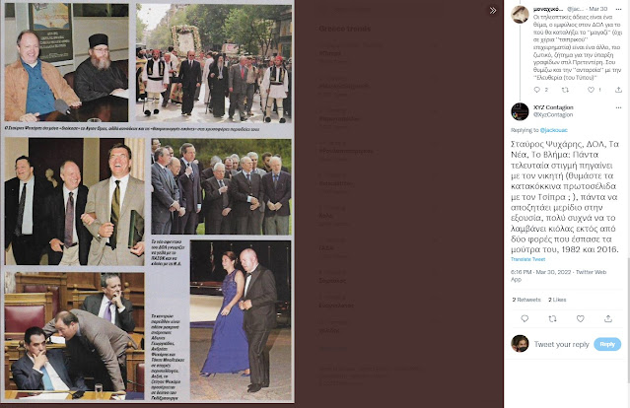Screen dimensions: 630x408
Task: Open more options on the Mar 30 tweet
Action: (618, 9)
